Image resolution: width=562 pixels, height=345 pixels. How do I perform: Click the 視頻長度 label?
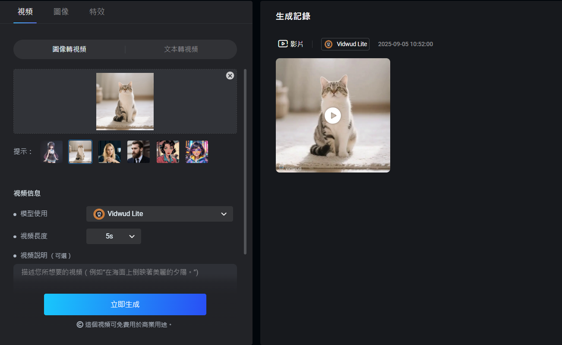34,236
